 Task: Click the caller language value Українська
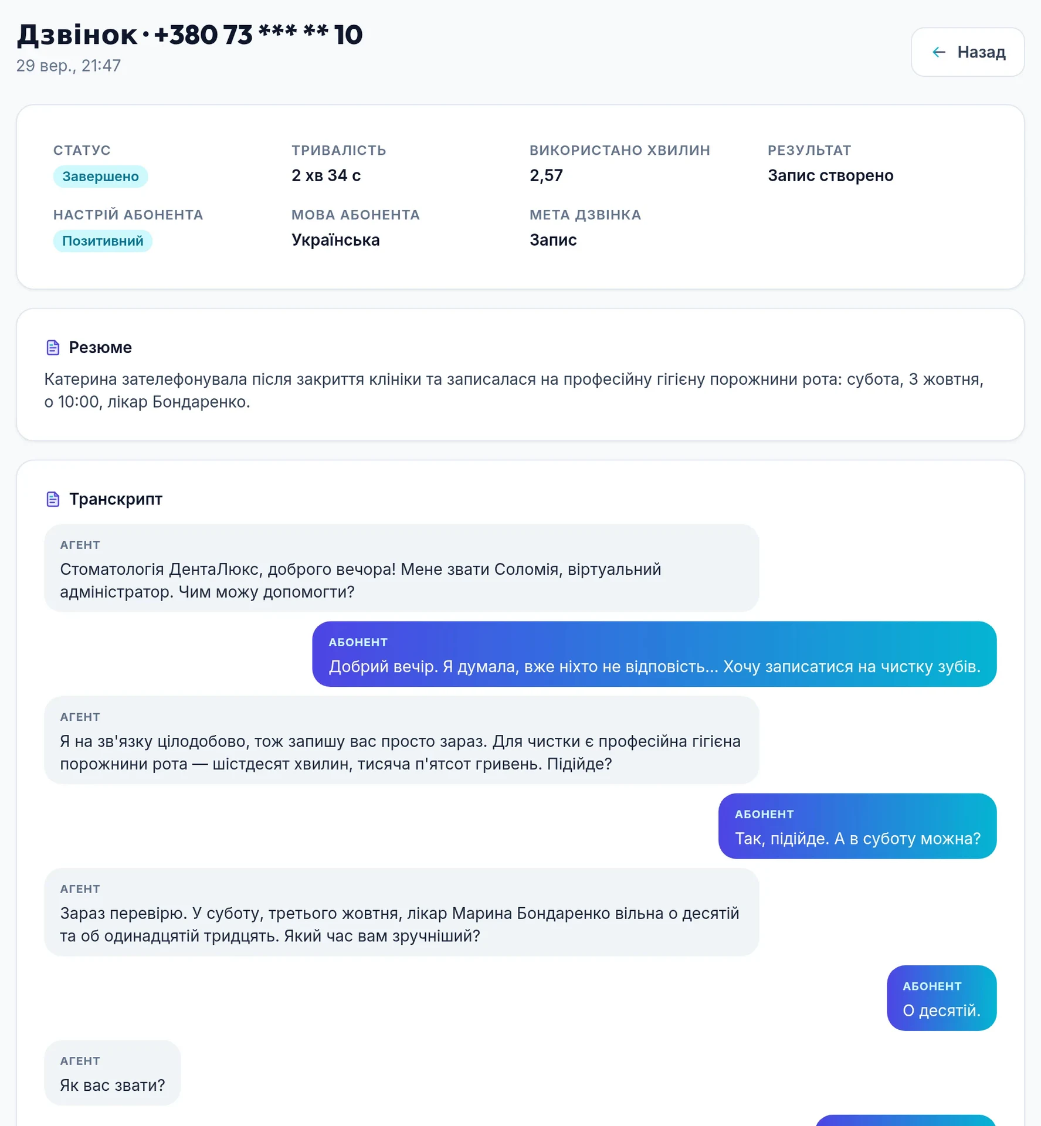coord(335,240)
